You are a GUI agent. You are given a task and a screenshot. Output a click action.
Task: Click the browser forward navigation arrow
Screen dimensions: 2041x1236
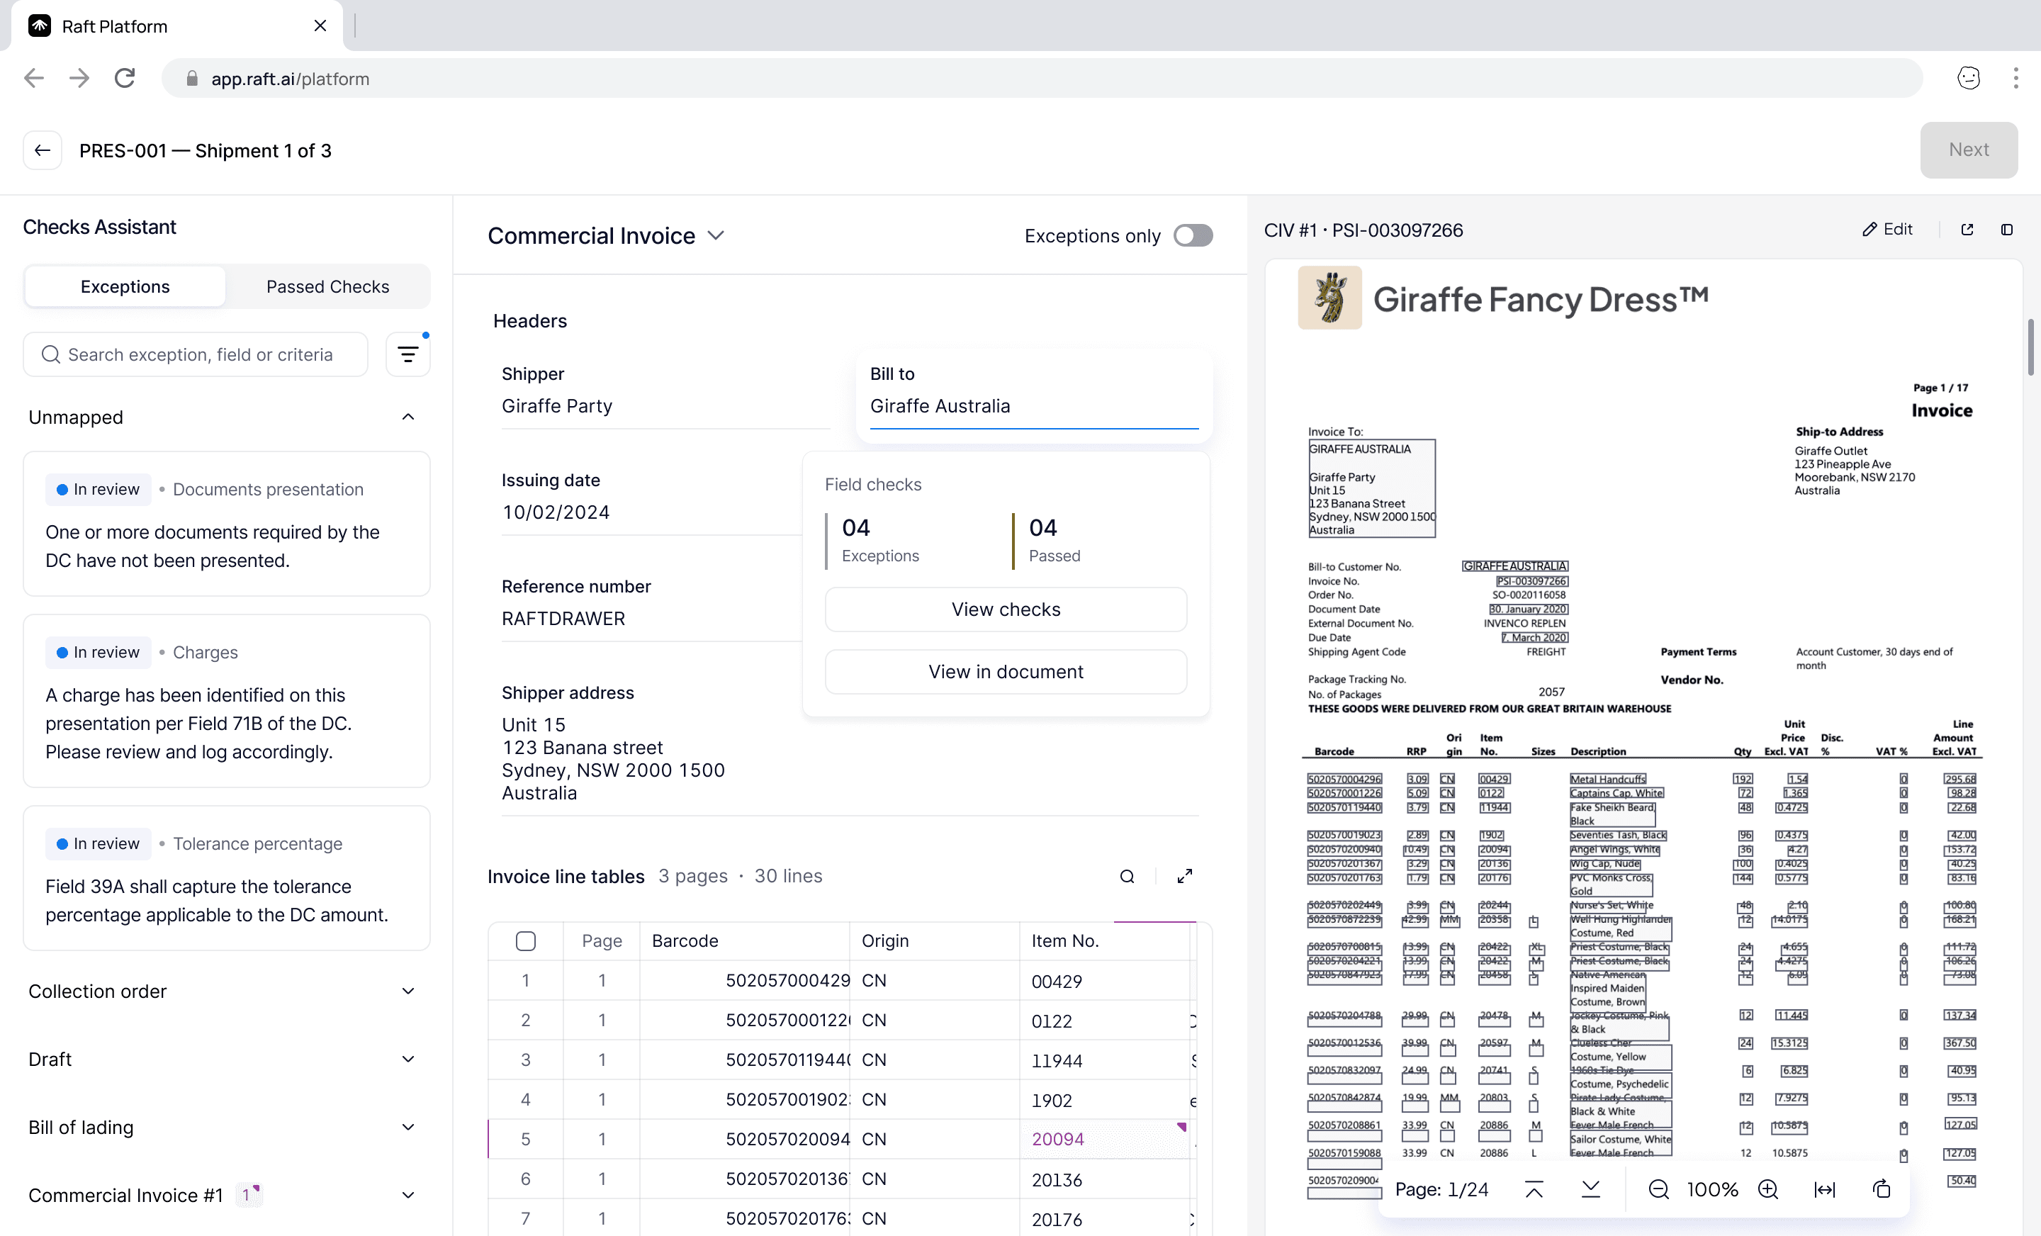click(x=79, y=79)
